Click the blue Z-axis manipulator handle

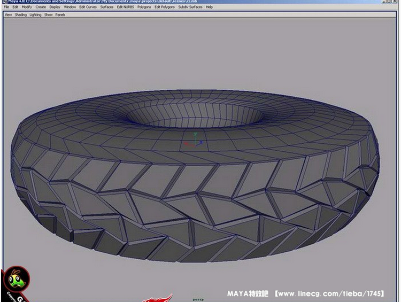point(201,142)
